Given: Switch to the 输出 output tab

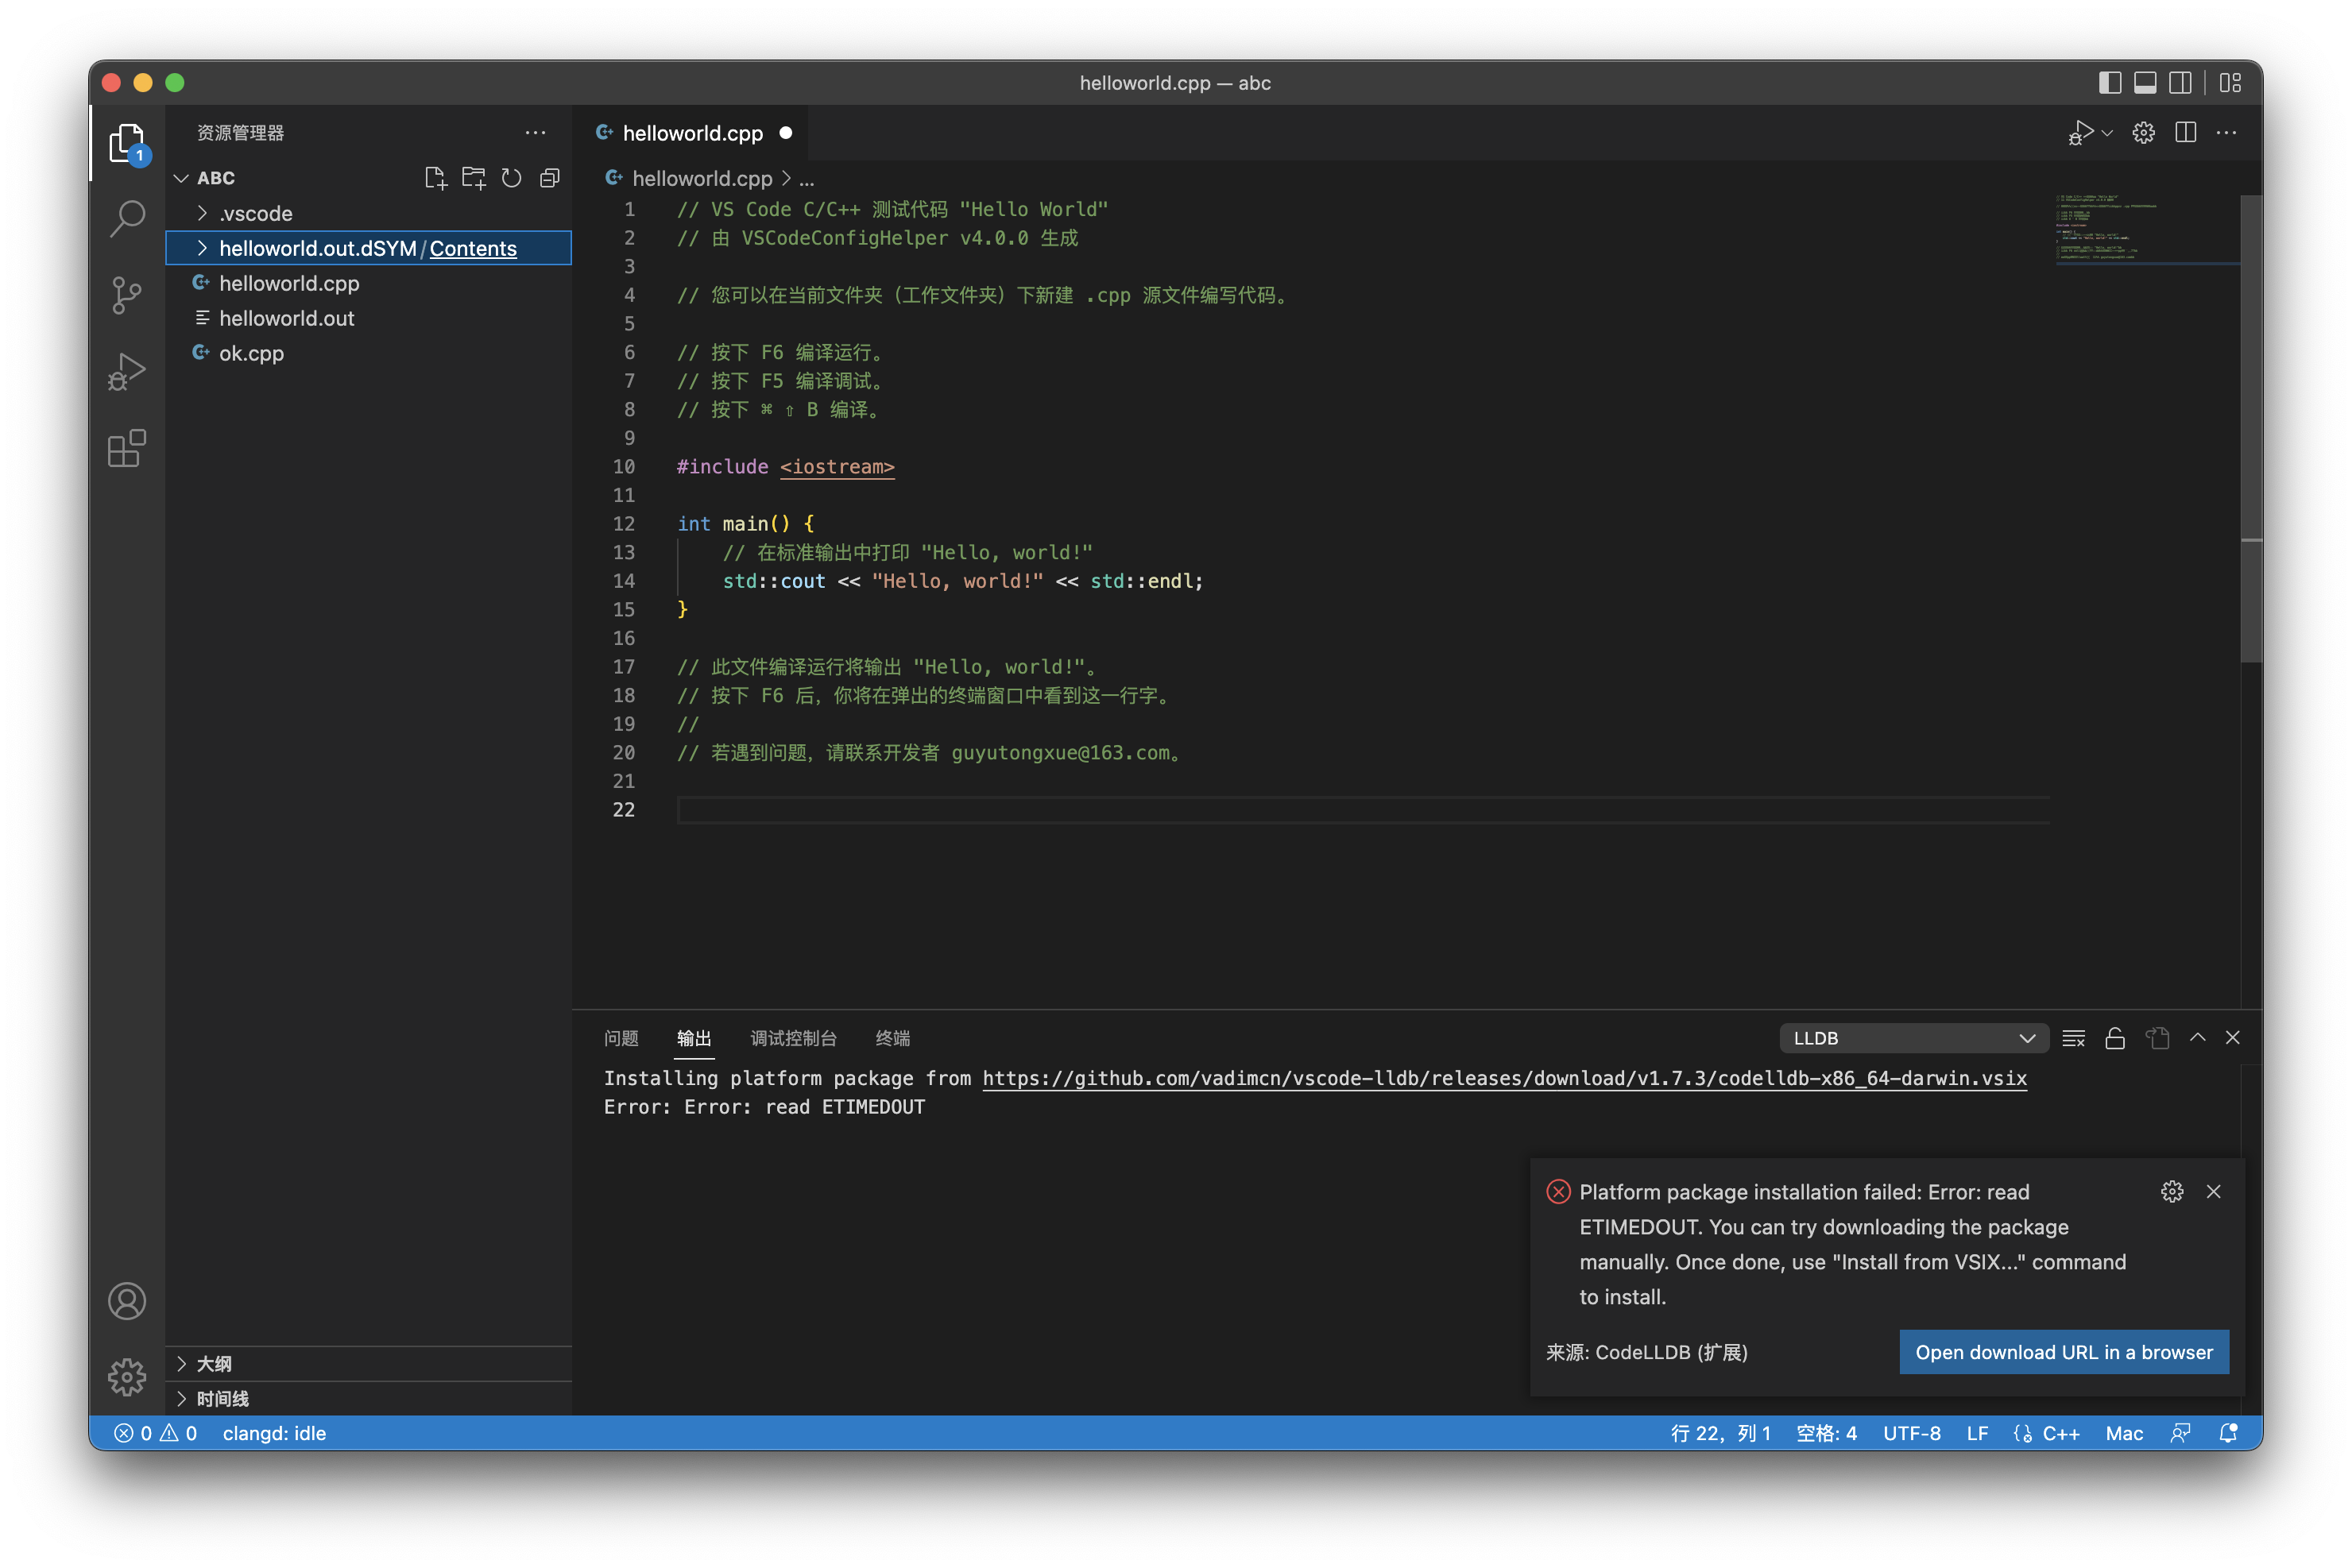Looking at the screenshot, I should pos(694,1038).
